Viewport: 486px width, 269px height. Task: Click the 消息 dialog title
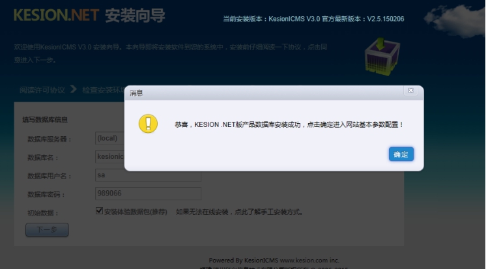(x=136, y=93)
